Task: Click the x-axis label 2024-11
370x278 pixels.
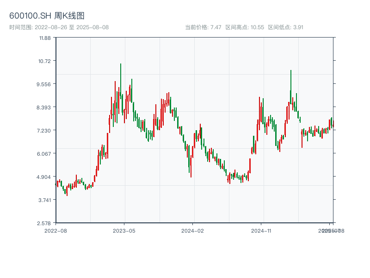Action: tap(261, 231)
